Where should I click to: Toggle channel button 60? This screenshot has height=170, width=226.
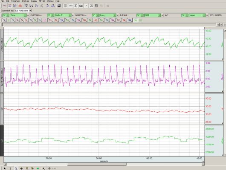point(141,20)
